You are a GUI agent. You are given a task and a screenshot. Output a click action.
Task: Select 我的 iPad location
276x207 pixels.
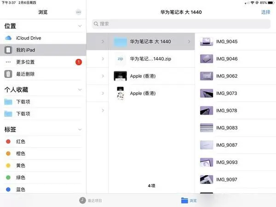(x=43, y=50)
